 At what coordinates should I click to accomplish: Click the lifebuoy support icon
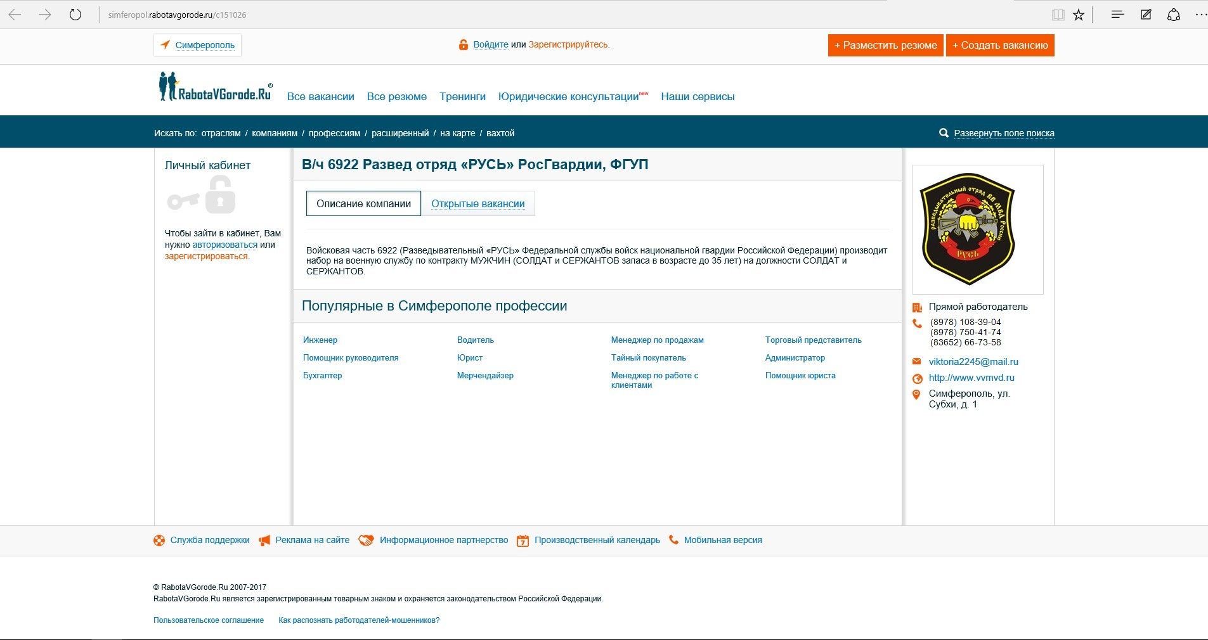tap(159, 541)
